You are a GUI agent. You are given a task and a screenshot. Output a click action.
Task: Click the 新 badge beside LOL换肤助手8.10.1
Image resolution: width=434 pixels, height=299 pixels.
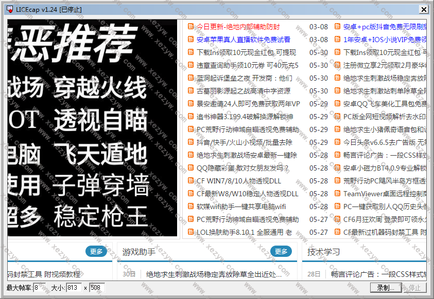190,232
